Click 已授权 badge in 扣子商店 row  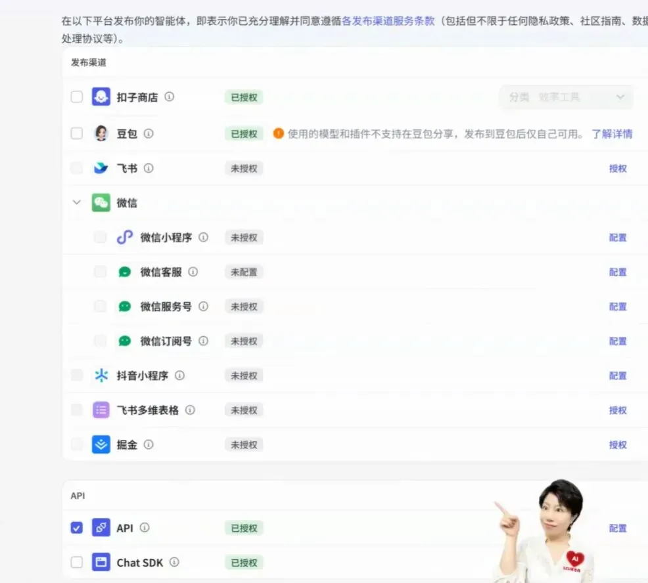[244, 97]
